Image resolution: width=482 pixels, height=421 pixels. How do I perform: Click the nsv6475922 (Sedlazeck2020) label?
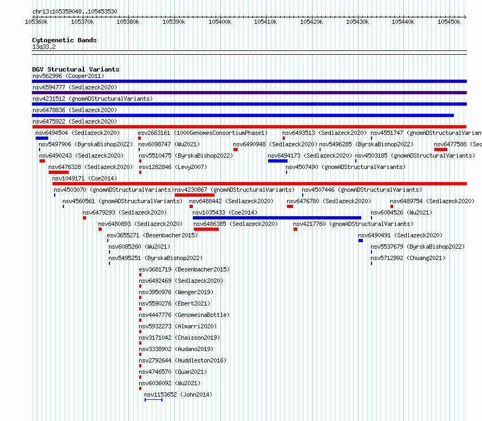click(75, 121)
